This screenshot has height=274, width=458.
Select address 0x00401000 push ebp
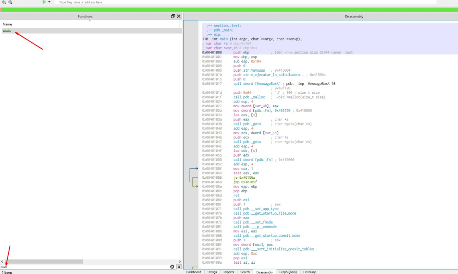click(x=226, y=52)
